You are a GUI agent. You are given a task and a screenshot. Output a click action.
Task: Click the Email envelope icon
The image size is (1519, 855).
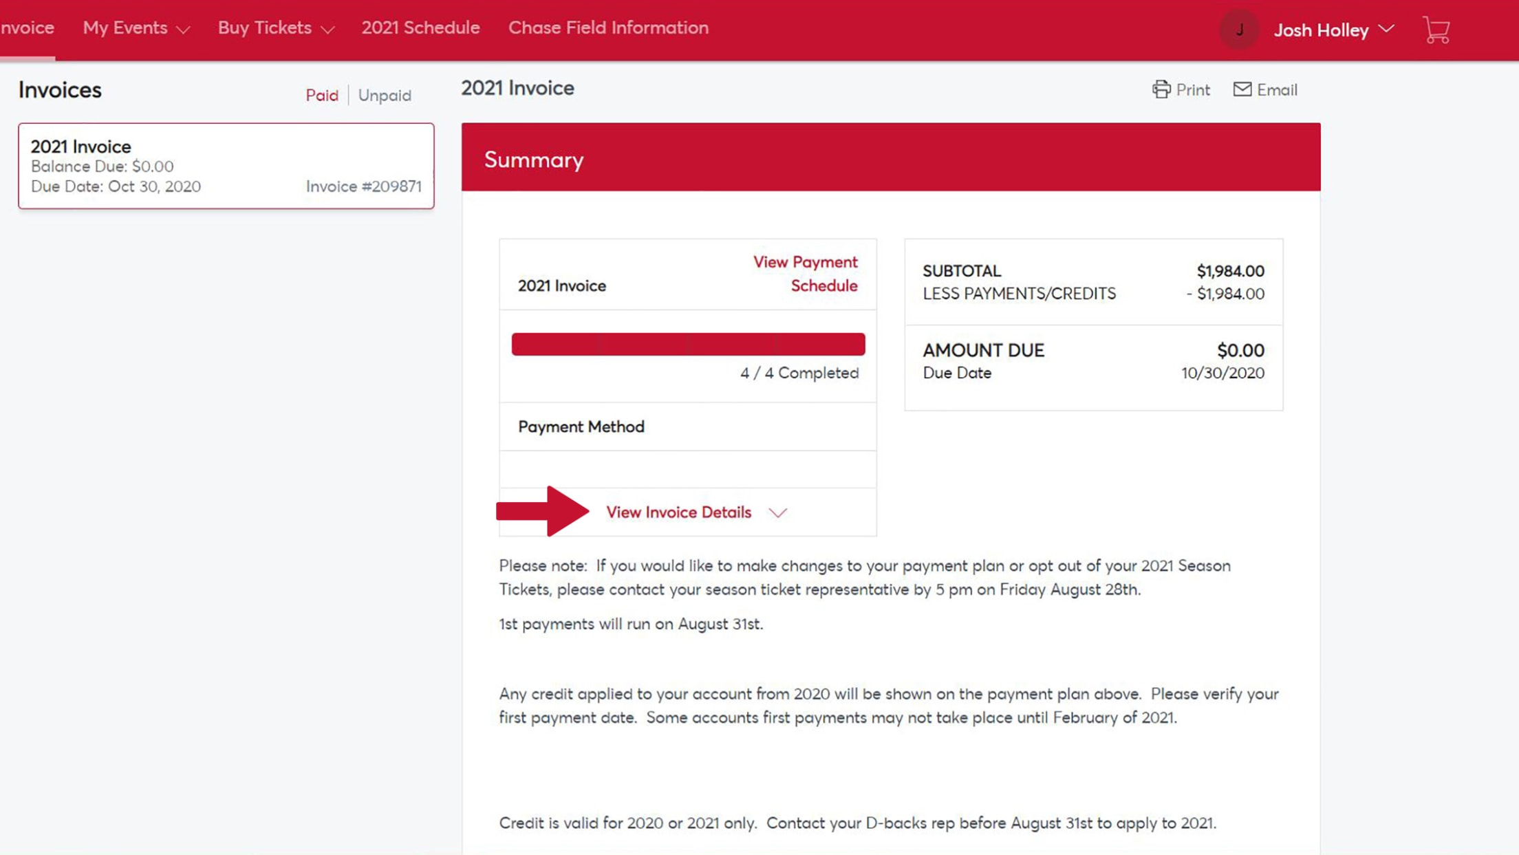click(x=1242, y=89)
